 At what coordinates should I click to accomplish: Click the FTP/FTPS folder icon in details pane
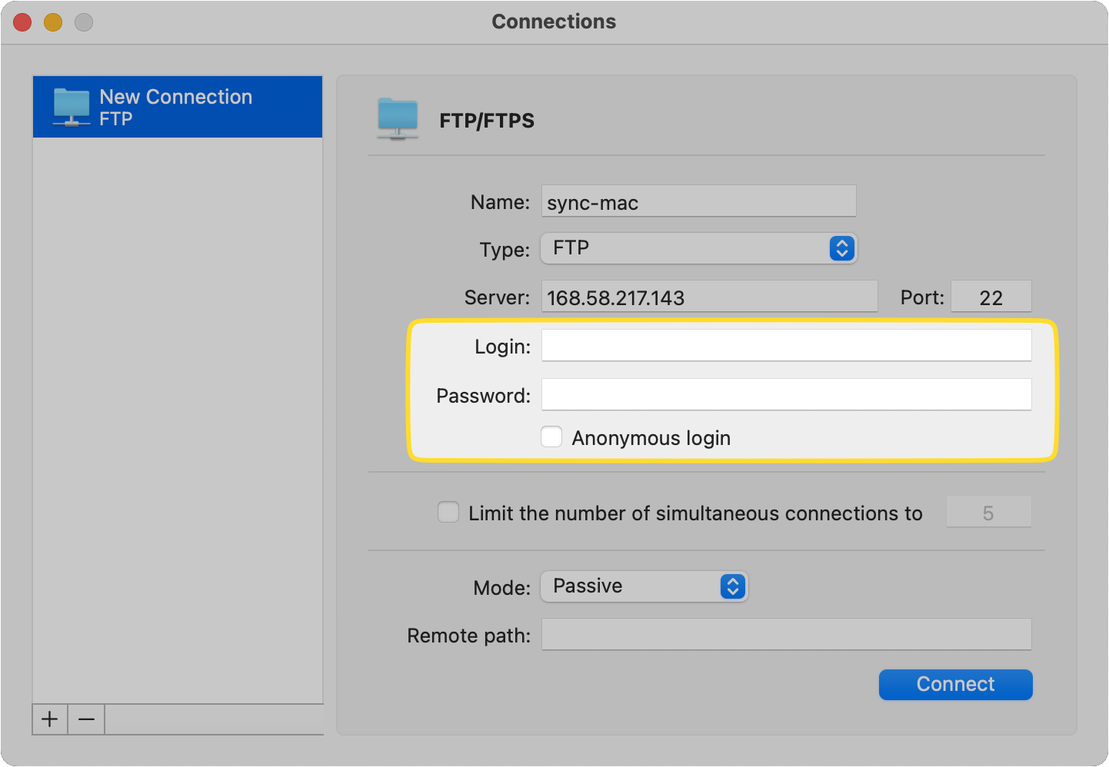point(398,117)
